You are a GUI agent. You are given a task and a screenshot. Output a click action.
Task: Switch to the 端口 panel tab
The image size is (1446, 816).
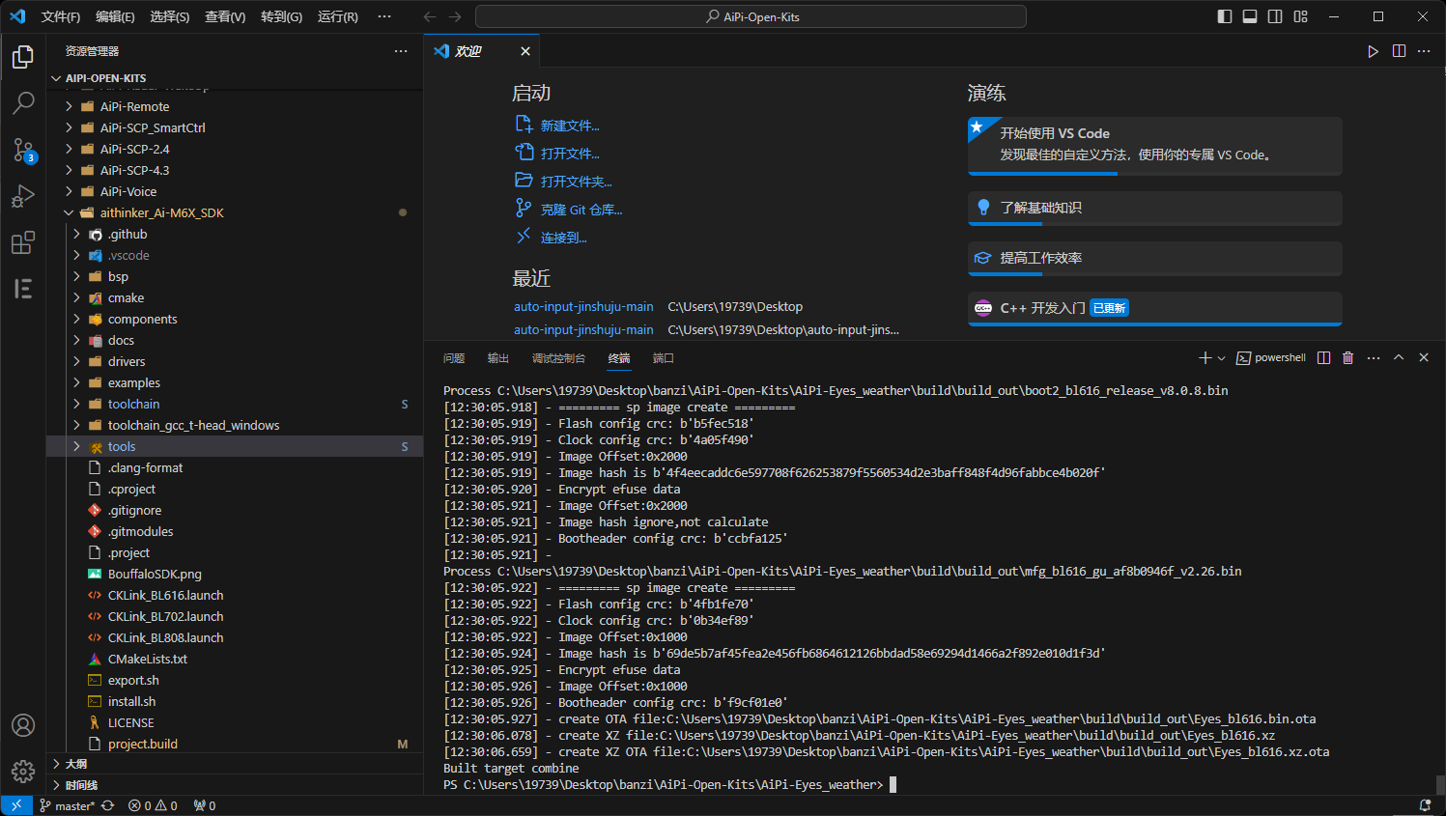coord(664,358)
